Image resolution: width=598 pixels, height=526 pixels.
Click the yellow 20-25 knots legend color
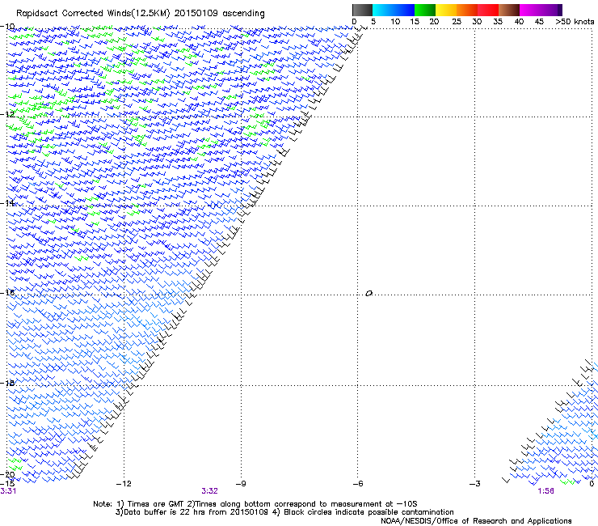[446, 10]
